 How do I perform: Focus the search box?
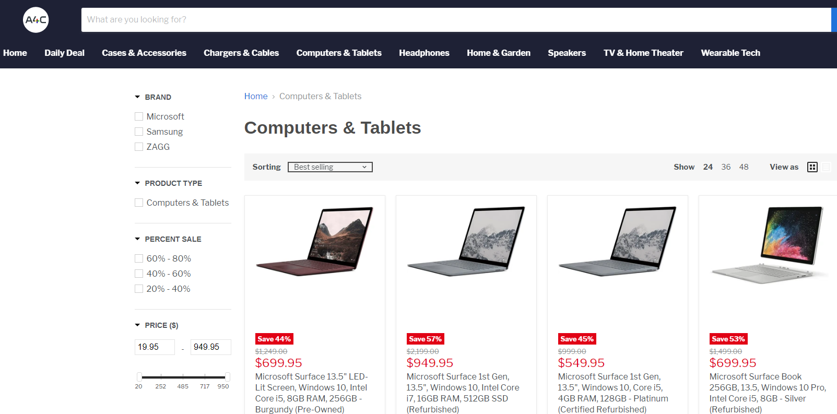pyautogui.click(x=456, y=20)
